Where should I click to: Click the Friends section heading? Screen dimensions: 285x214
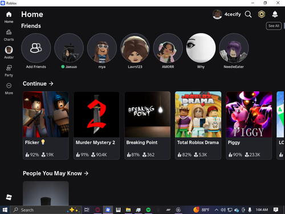pos(31,26)
